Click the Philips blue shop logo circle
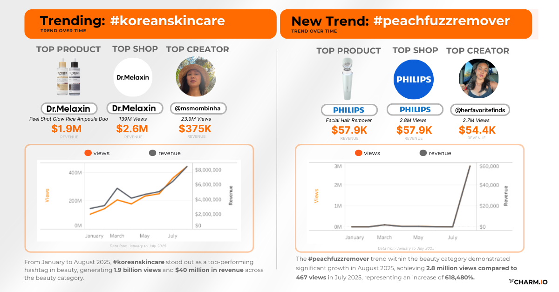559x292 pixels. pyautogui.click(x=413, y=80)
